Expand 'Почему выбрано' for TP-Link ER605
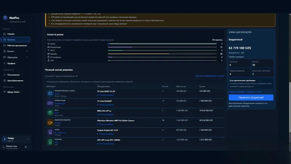Screen dimensions: 291x164 coord(105,95)
